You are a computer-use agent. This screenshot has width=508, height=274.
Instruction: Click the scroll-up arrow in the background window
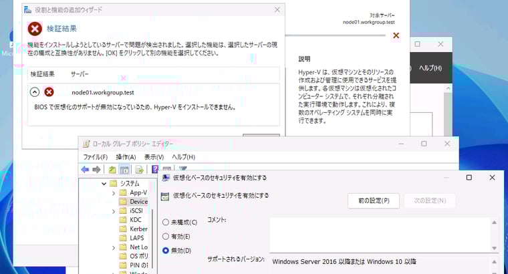[x=448, y=88]
